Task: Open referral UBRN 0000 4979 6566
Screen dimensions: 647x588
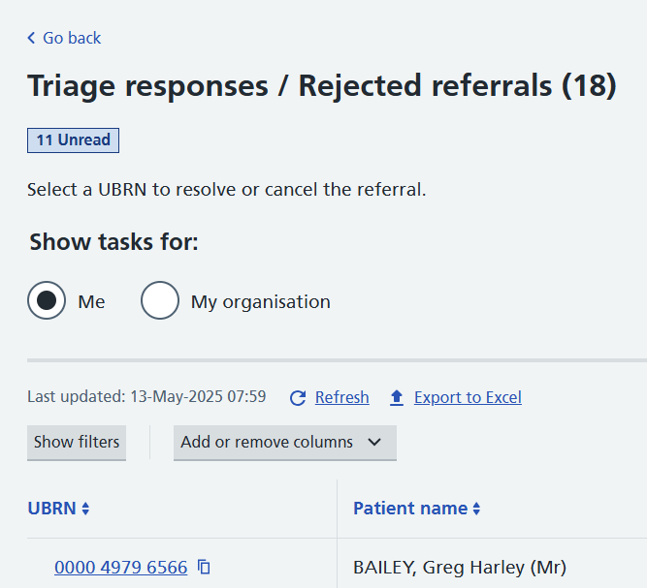Action: [120, 568]
